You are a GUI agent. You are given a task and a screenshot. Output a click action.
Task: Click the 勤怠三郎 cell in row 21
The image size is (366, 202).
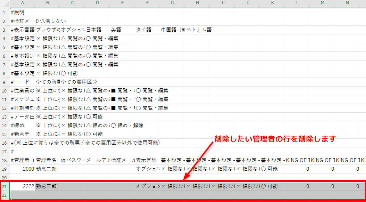(x=47, y=186)
